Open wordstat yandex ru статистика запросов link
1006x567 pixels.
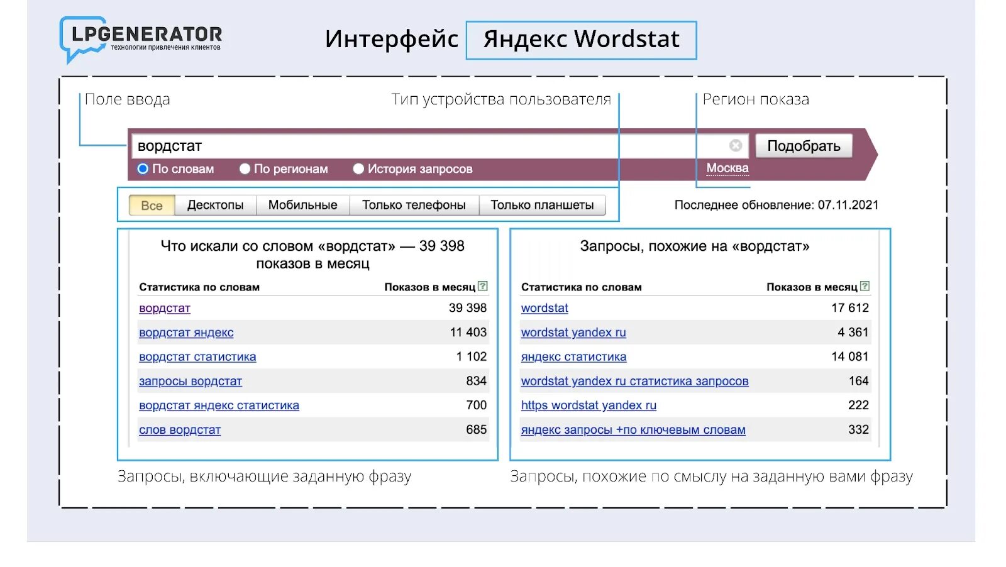pos(635,382)
